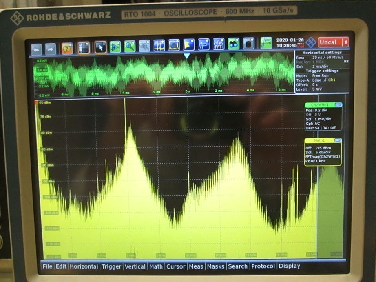Click the Horizontal settings header
The height and width of the screenshot is (282, 376).
(322, 52)
